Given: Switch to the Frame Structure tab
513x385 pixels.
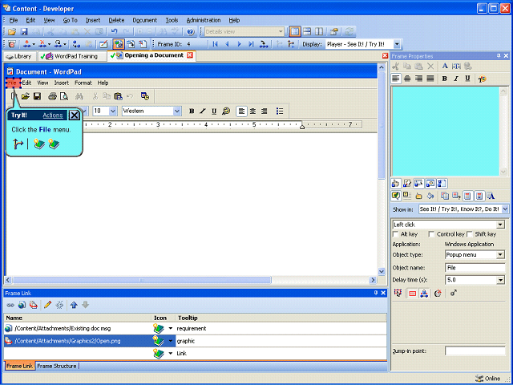Looking at the screenshot, I should click(x=57, y=366).
